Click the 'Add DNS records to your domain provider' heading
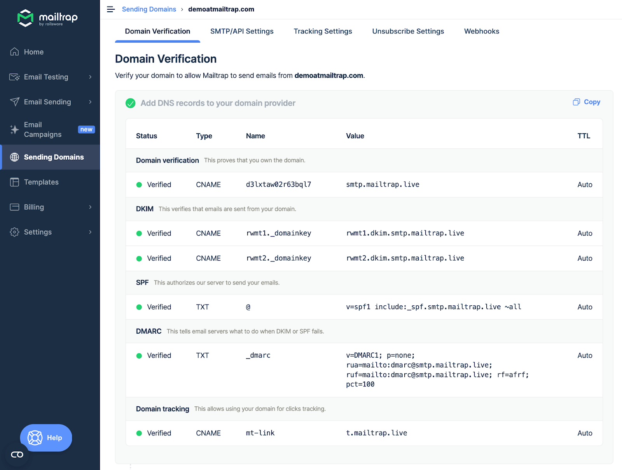Image resolution: width=622 pixels, height=470 pixels. pyautogui.click(x=218, y=103)
